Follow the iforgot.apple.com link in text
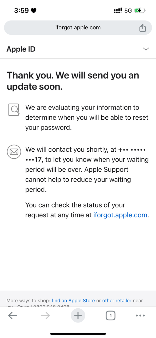This screenshot has height=338, width=156. click(120, 215)
